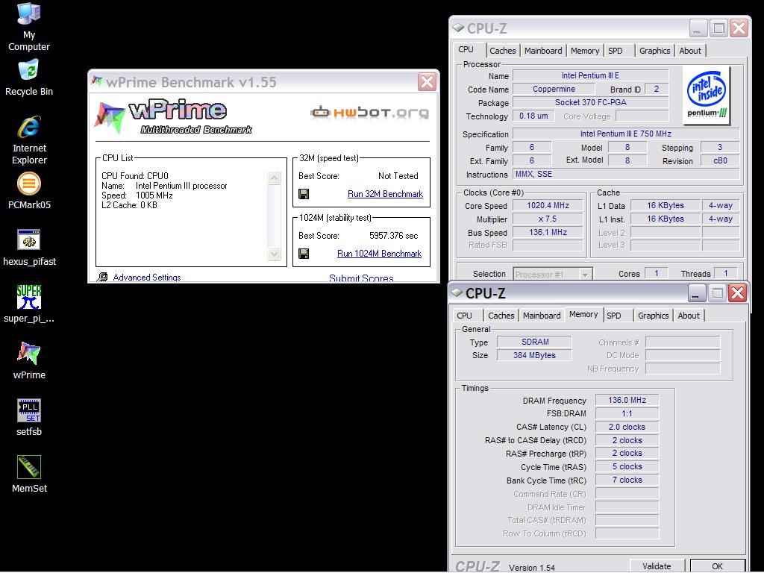764x573 pixels.
Task: Expand Processor #1 selection dropdown
Action: pyautogui.click(x=585, y=275)
